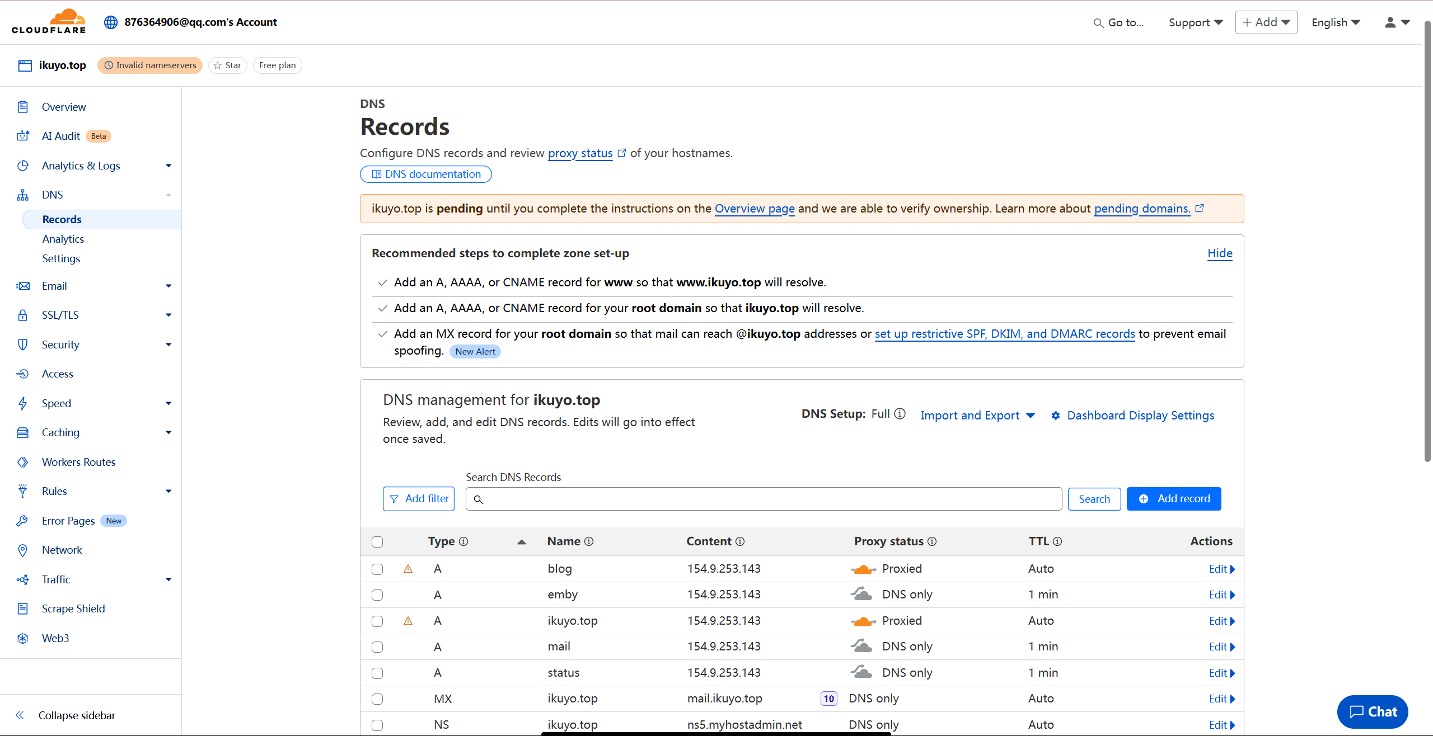
Task: Open the English language dropdown
Action: tap(1336, 22)
